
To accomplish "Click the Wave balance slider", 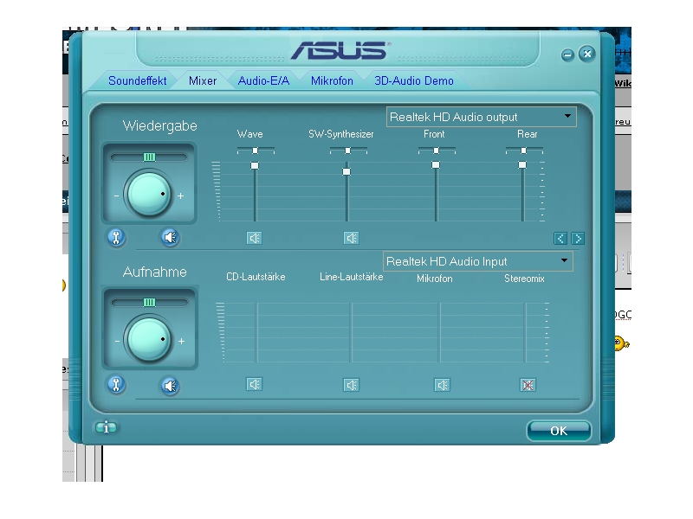I will pyautogui.click(x=256, y=151).
